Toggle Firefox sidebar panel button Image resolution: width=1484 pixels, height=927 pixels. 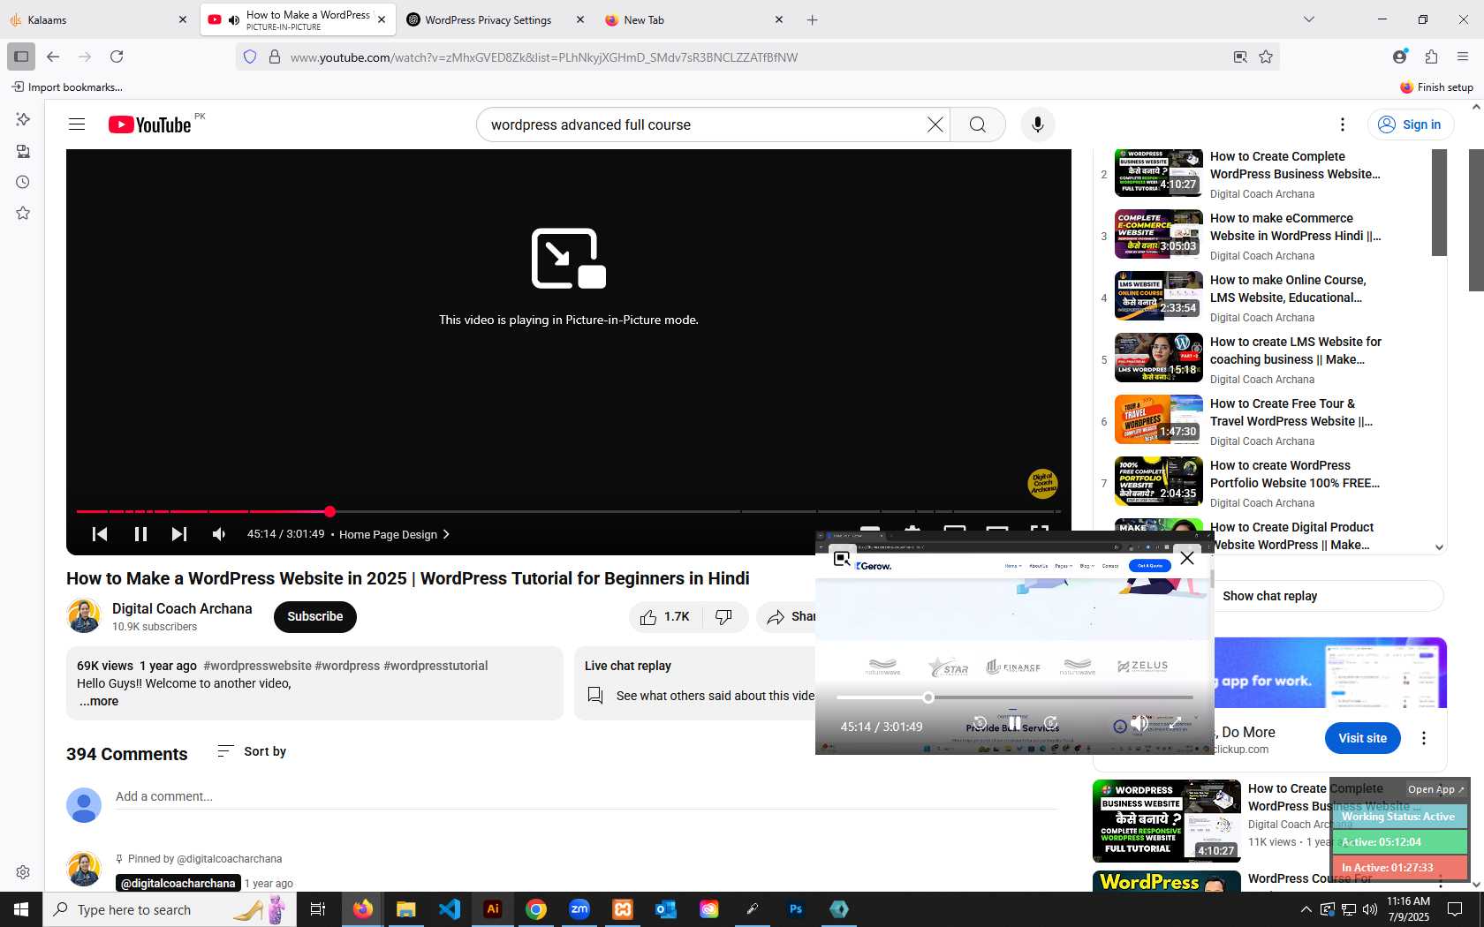pos(21,57)
